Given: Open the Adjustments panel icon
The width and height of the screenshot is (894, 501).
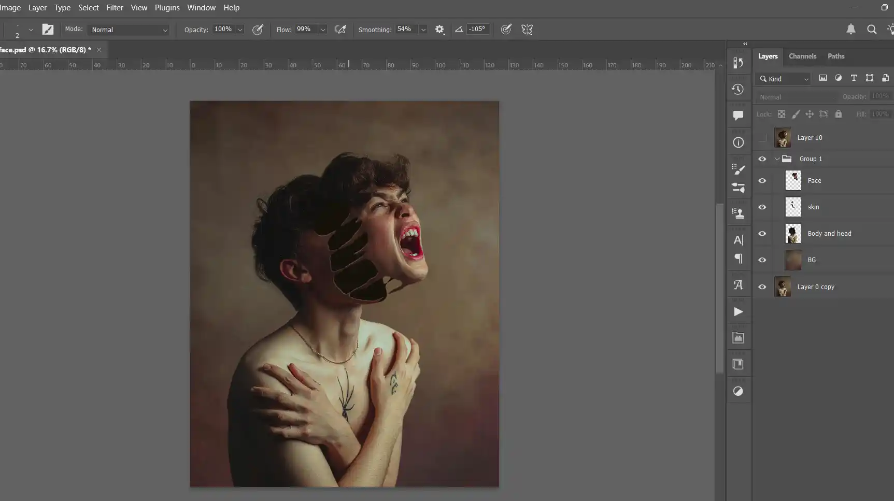Looking at the screenshot, I should [x=738, y=391].
